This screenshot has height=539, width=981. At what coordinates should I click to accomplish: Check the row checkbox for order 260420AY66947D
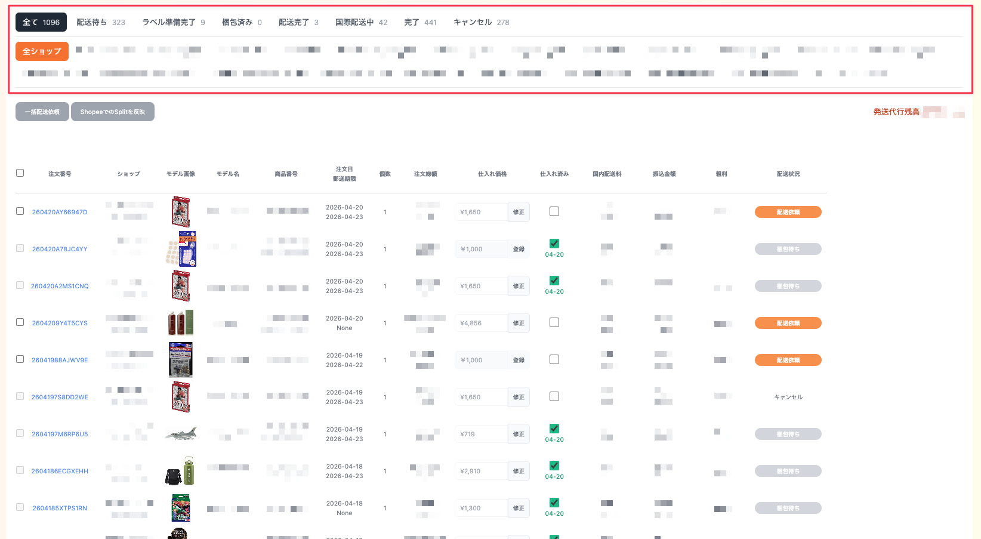(20, 211)
